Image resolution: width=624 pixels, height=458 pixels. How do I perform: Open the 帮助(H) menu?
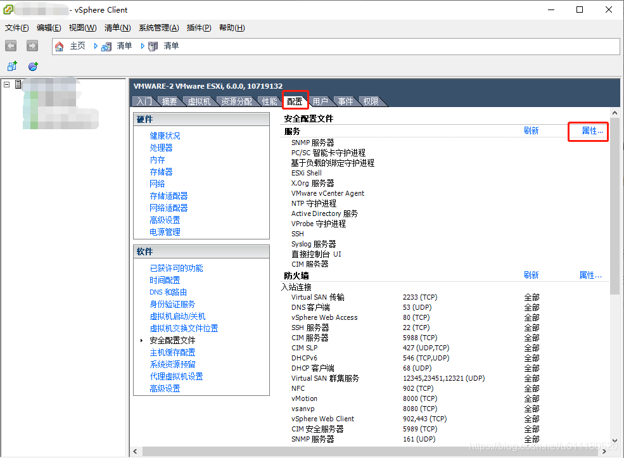tap(232, 28)
